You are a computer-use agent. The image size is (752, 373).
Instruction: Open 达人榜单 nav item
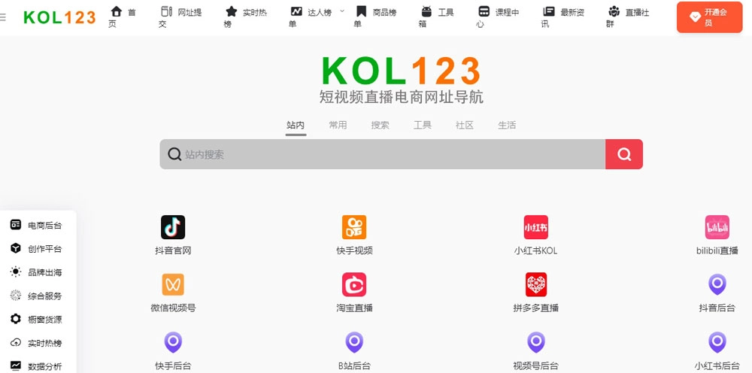[x=311, y=17]
